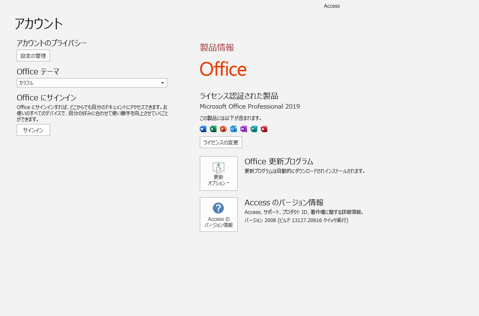Click the Outlook app icon
479x316 pixels.
[233, 129]
